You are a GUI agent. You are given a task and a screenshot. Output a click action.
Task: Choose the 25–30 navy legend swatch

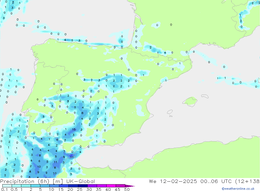pyautogui.click(x=83, y=186)
